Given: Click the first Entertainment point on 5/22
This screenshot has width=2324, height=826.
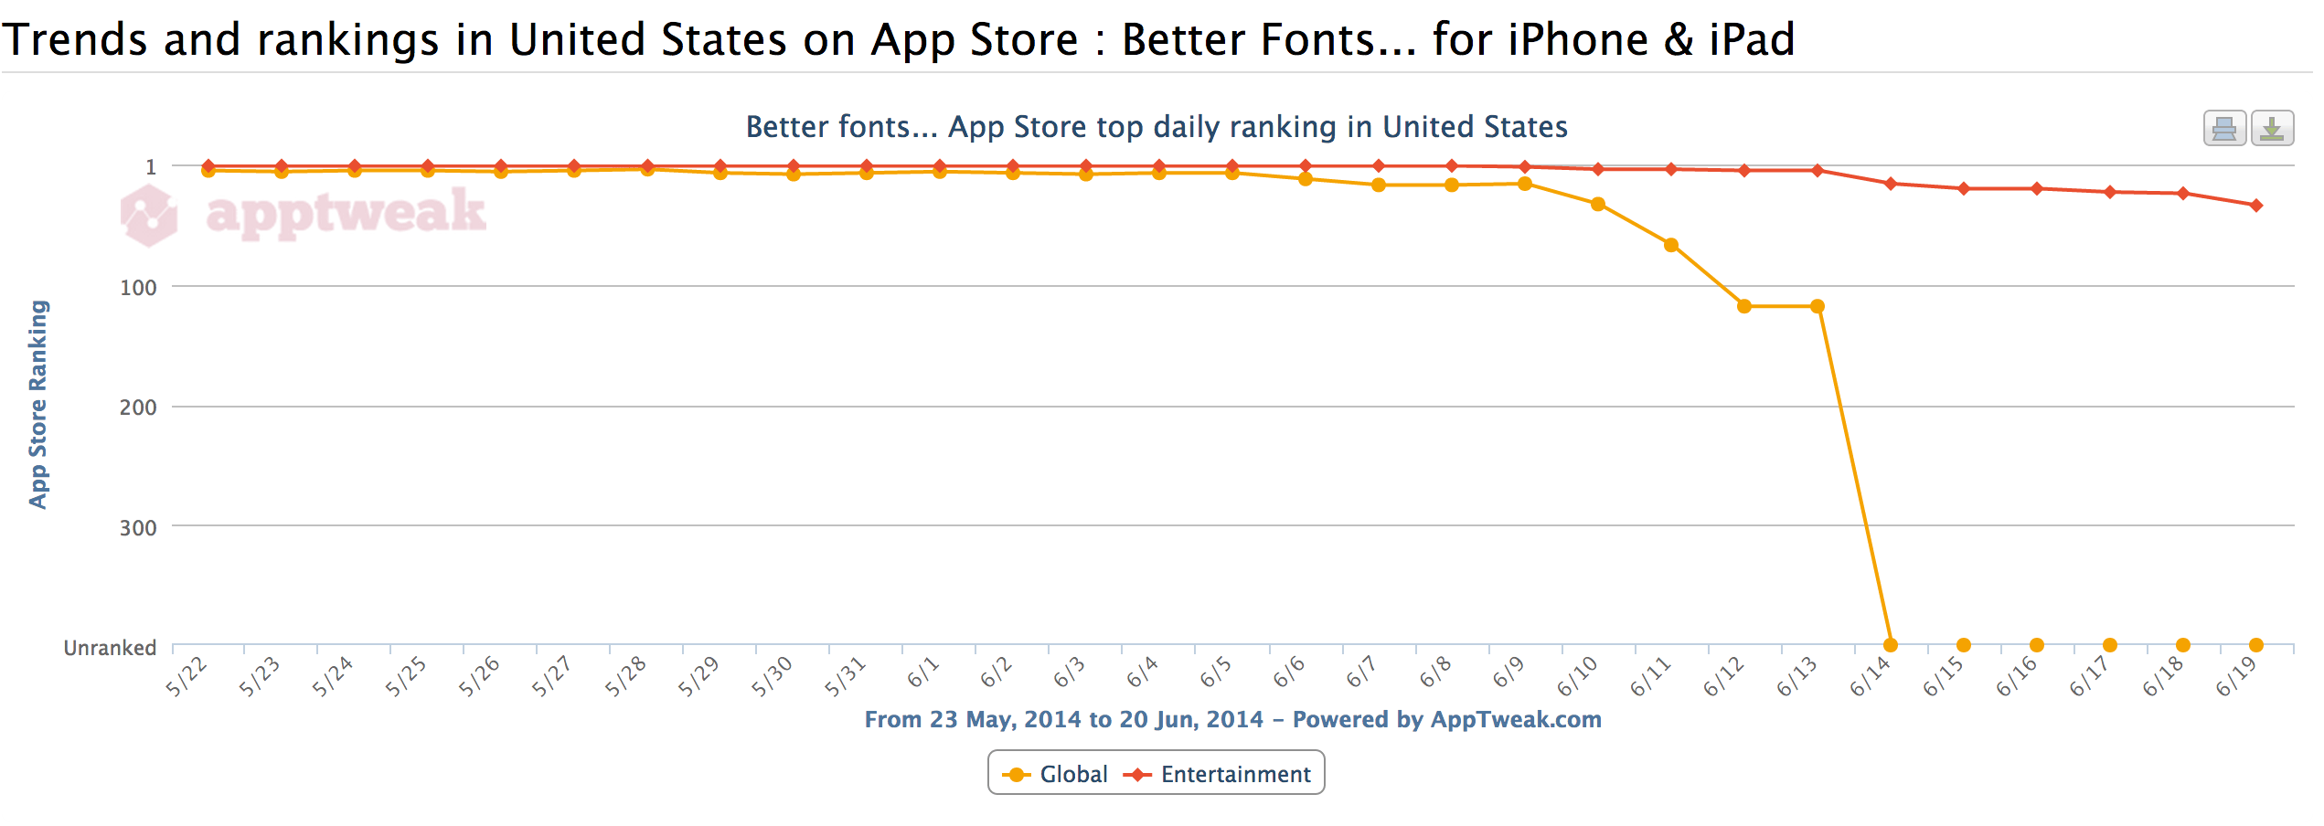Looking at the screenshot, I should tap(208, 164).
